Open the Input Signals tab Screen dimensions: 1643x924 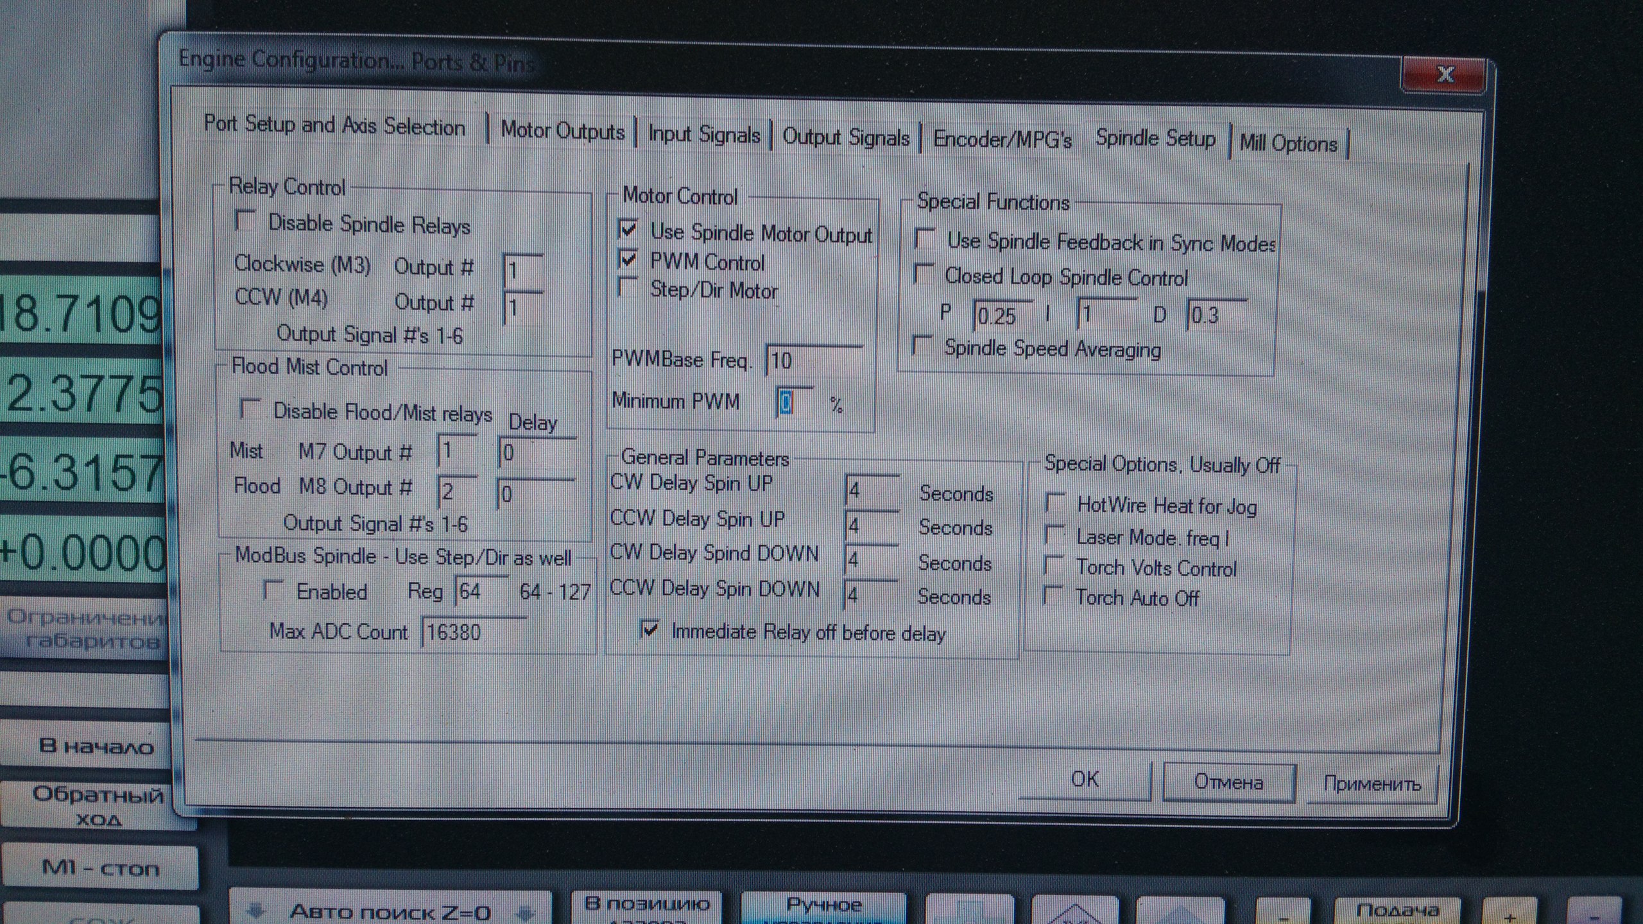click(x=703, y=135)
